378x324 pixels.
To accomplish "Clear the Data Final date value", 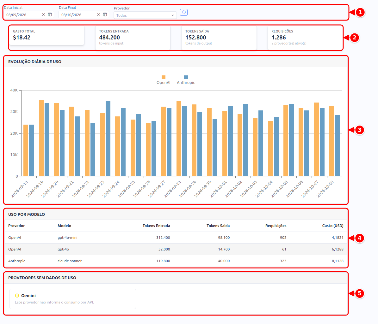I will coord(99,15).
